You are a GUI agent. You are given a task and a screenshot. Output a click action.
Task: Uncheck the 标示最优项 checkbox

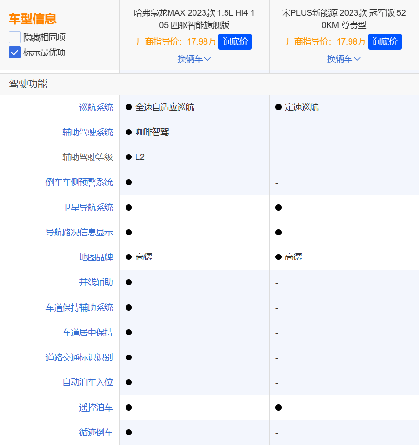(x=14, y=53)
